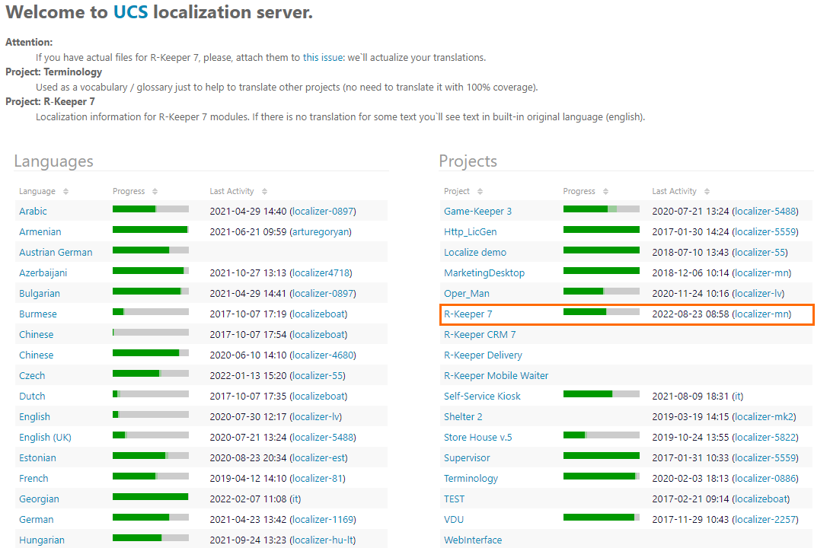Screen dimensions: 830x548
Task: Open user localizer-0886 in Terminology row
Action: point(765,479)
